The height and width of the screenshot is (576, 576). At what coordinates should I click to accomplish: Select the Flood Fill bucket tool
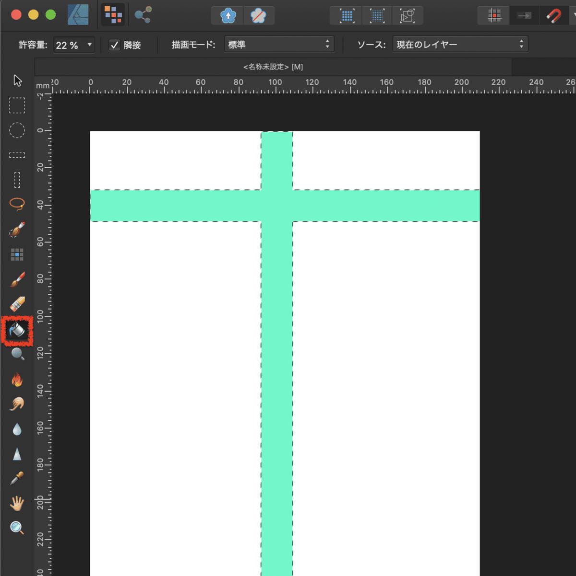(x=17, y=330)
